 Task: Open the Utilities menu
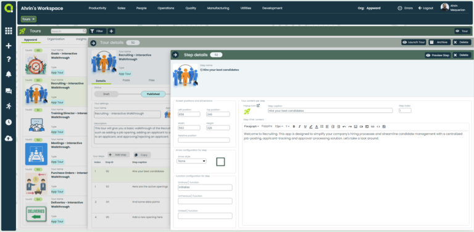tap(246, 8)
